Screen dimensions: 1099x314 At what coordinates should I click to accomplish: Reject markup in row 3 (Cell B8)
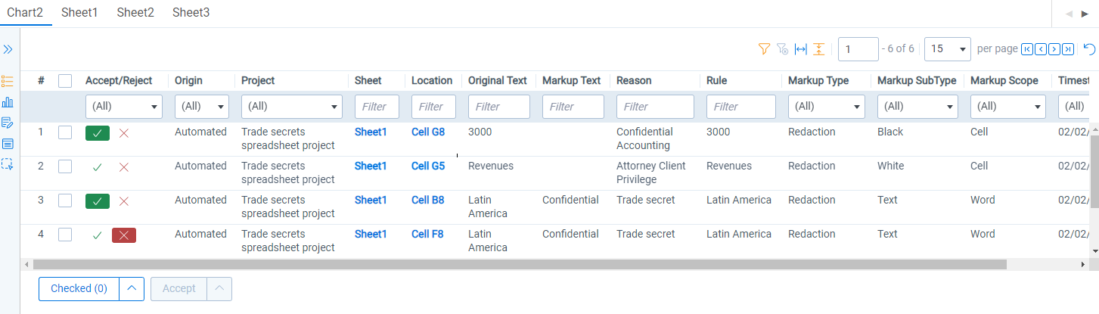(124, 201)
